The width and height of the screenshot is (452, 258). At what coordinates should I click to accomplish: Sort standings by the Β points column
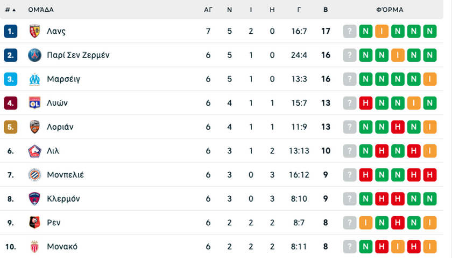(326, 10)
